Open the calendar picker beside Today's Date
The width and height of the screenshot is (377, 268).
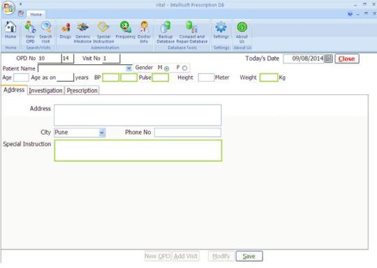click(x=328, y=59)
